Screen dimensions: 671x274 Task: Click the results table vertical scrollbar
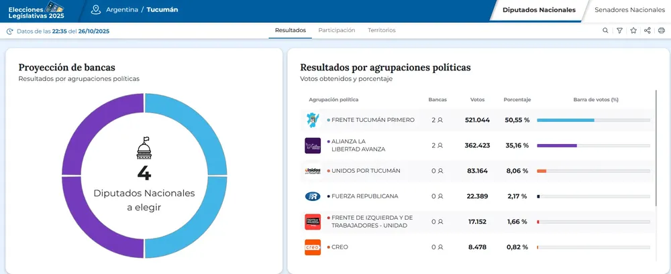click(656, 147)
